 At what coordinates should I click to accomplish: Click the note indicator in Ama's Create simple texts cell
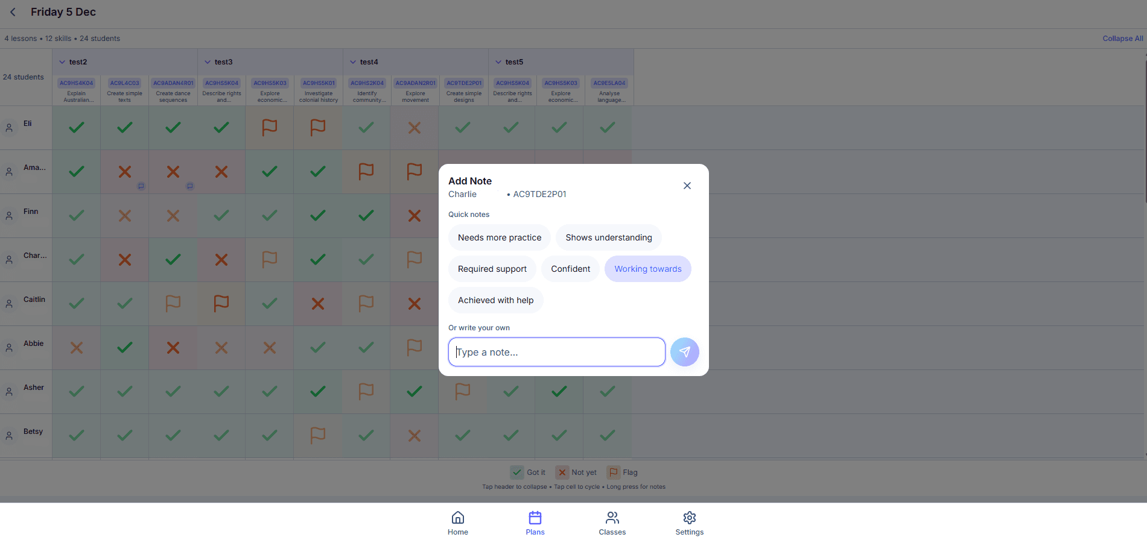(x=141, y=186)
